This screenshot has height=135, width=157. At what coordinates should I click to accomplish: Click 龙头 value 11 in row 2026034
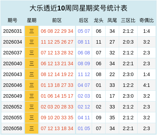tap(99, 42)
